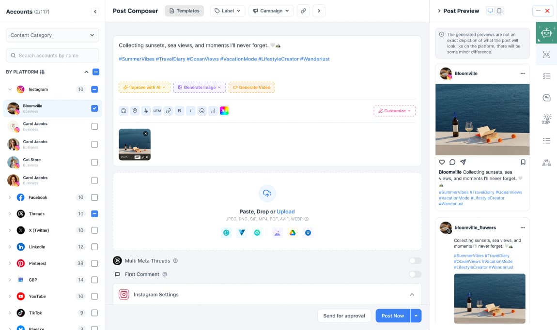The height and width of the screenshot is (330, 557).
Task: Open the Templates tab
Action: click(185, 11)
